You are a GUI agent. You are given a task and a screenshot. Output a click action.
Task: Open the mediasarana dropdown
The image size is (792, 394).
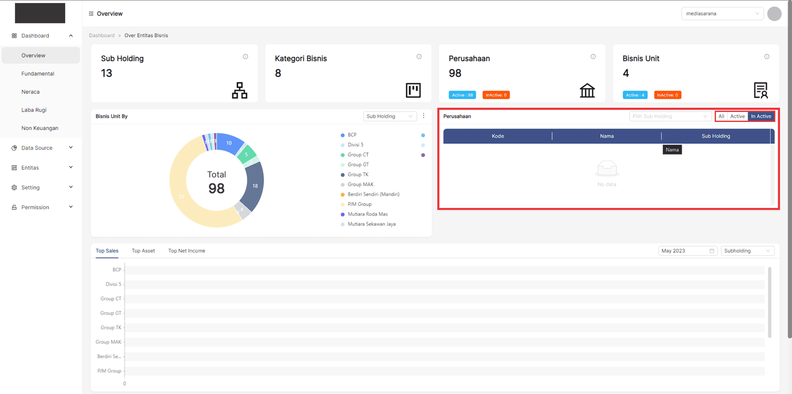(722, 13)
